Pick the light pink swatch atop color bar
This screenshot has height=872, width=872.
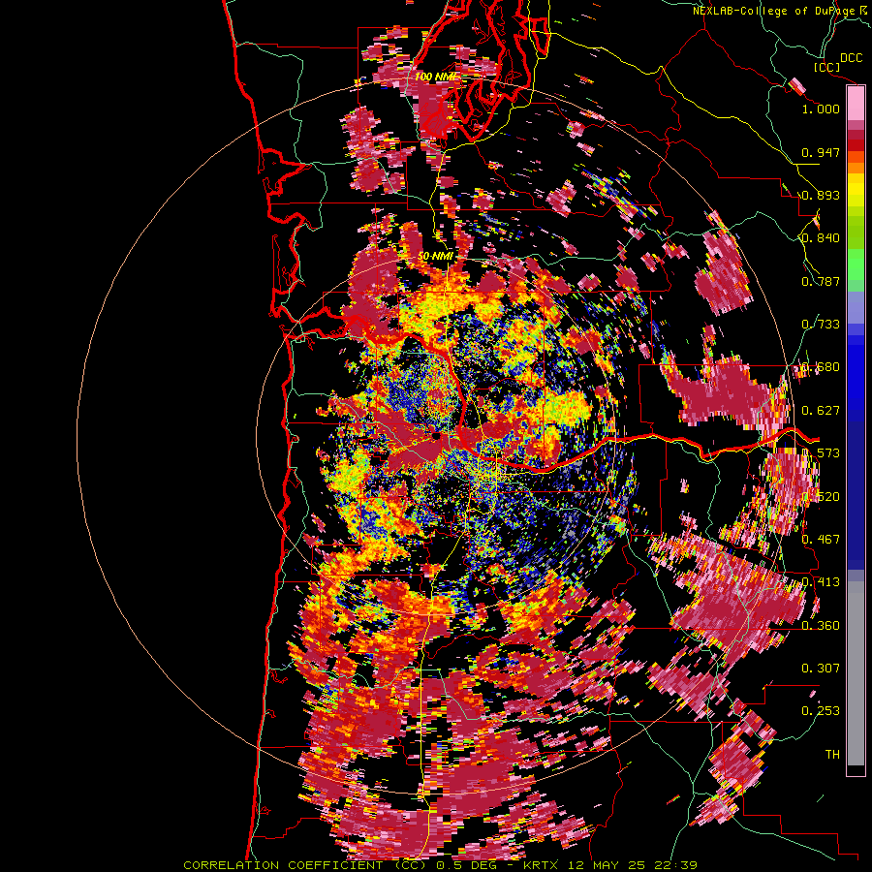tap(856, 104)
